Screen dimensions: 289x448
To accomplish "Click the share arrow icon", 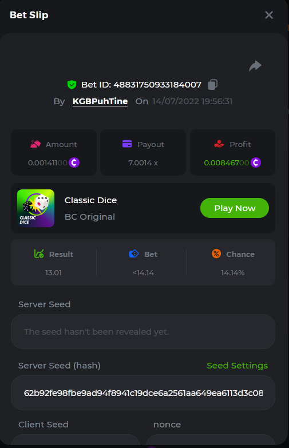I will (255, 66).
